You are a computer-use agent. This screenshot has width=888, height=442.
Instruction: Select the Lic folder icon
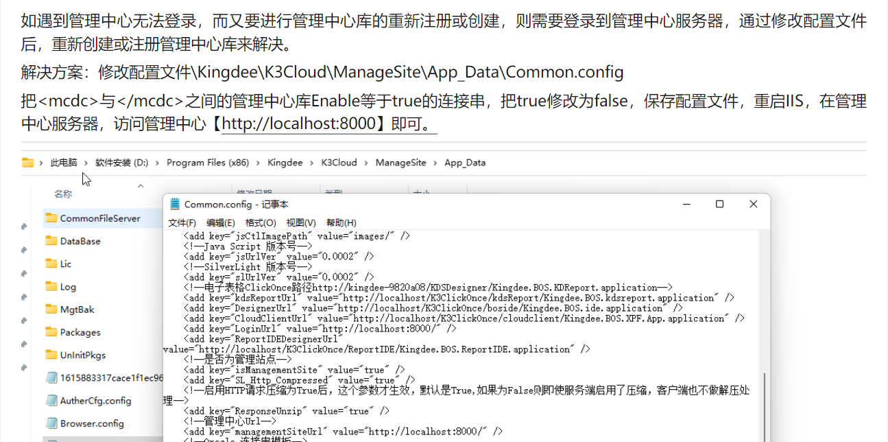click(51, 264)
